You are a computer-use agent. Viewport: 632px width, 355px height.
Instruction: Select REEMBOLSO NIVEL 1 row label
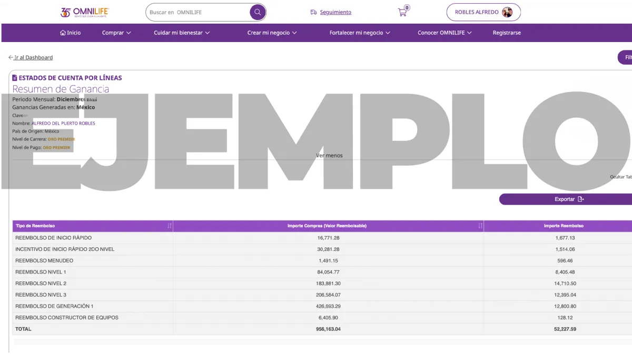[x=41, y=272]
